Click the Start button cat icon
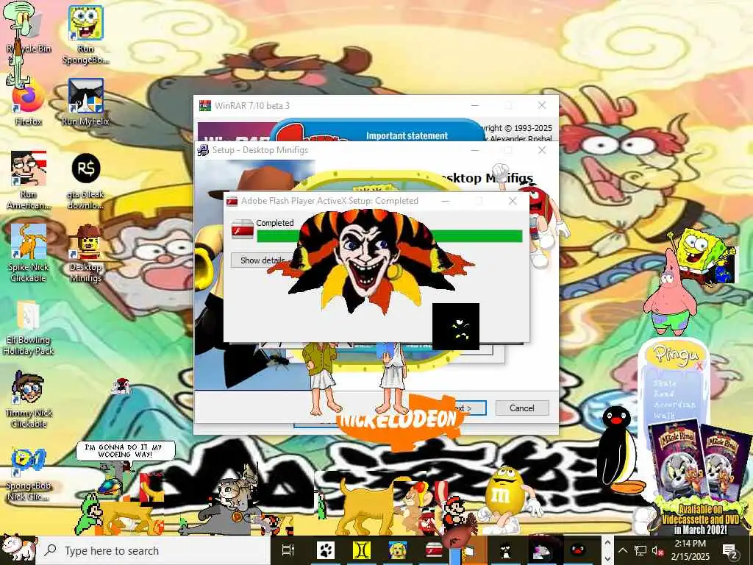 tap(18, 549)
